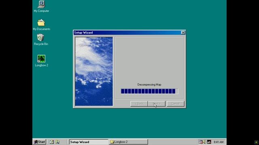Open the volume speaker tray icon

click(204, 142)
